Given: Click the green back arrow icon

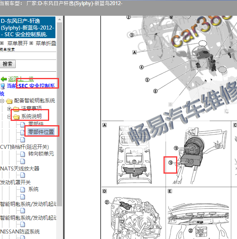Looking at the screenshot, I should (x=4, y=79).
